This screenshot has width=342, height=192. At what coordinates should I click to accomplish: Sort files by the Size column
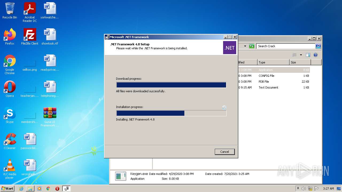click(300, 62)
